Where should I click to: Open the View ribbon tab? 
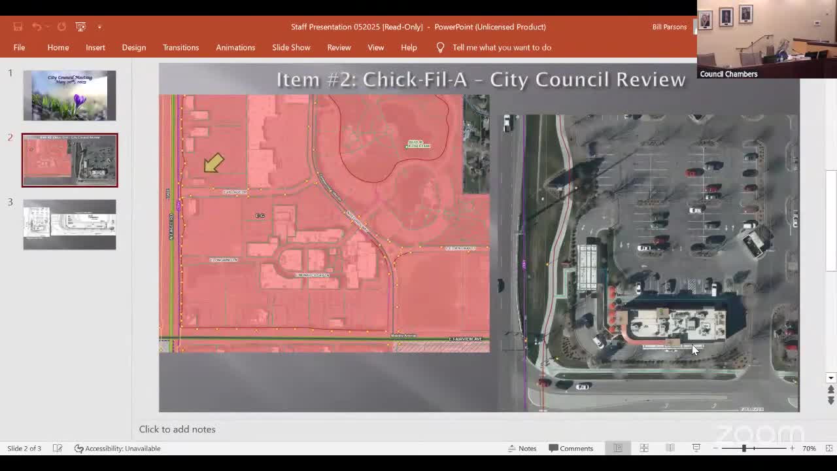point(376,47)
